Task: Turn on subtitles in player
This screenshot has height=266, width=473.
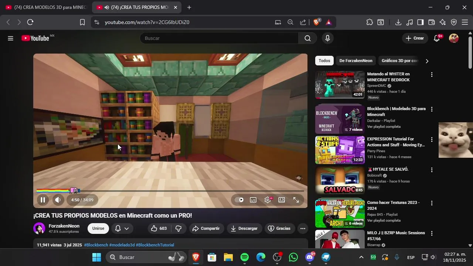Action: [x=253, y=200]
